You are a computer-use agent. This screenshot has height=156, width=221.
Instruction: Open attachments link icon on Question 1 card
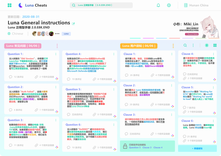[x=36, y=77]
